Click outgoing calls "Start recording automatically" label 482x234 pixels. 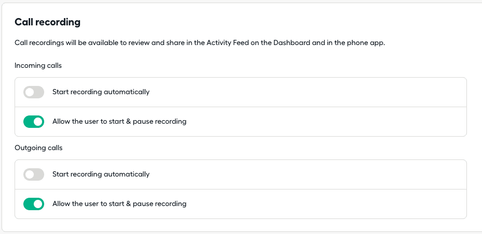pos(101,174)
